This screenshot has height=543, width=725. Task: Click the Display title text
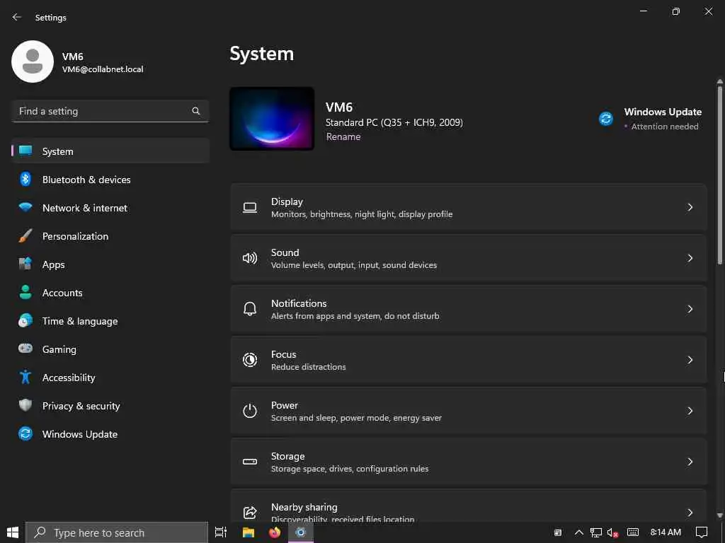click(x=287, y=202)
